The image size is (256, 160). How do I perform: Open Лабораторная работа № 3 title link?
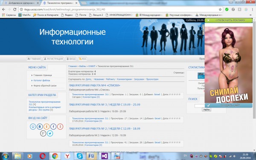tap(105, 105)
